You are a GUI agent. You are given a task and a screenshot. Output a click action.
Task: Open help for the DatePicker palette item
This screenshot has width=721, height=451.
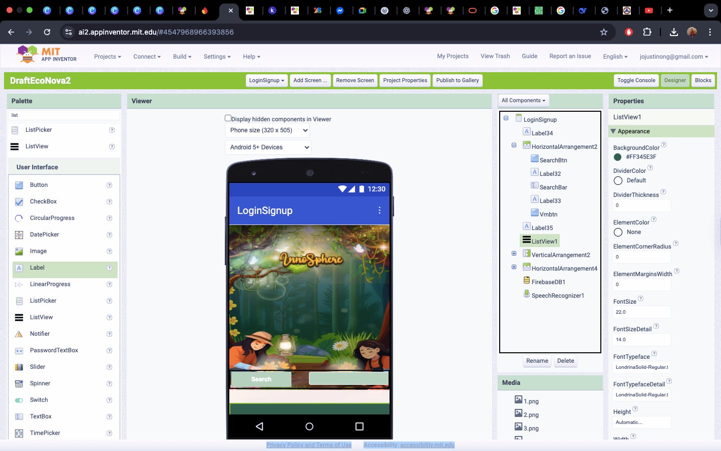(x=109, y=235)
